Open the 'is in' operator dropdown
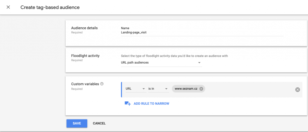 [159, 89]
